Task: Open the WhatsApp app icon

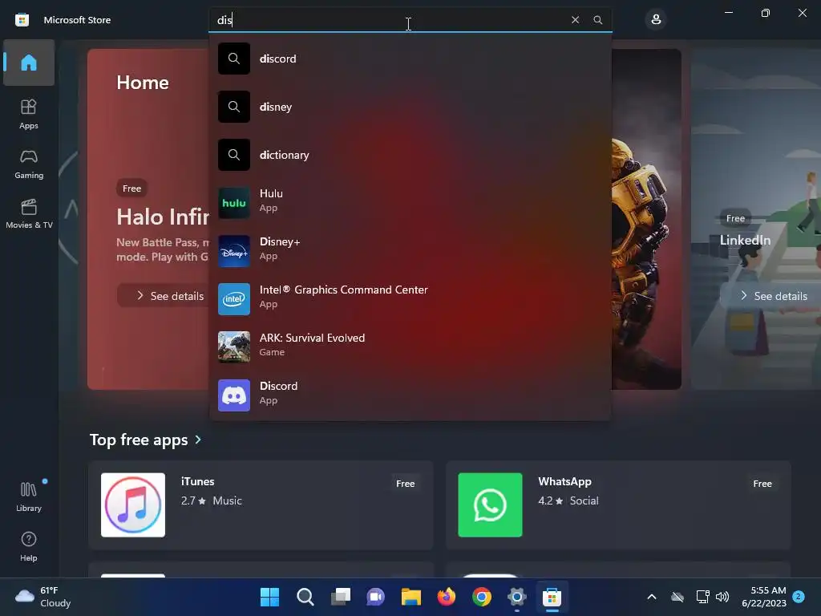Action: (x=490, y=505)
